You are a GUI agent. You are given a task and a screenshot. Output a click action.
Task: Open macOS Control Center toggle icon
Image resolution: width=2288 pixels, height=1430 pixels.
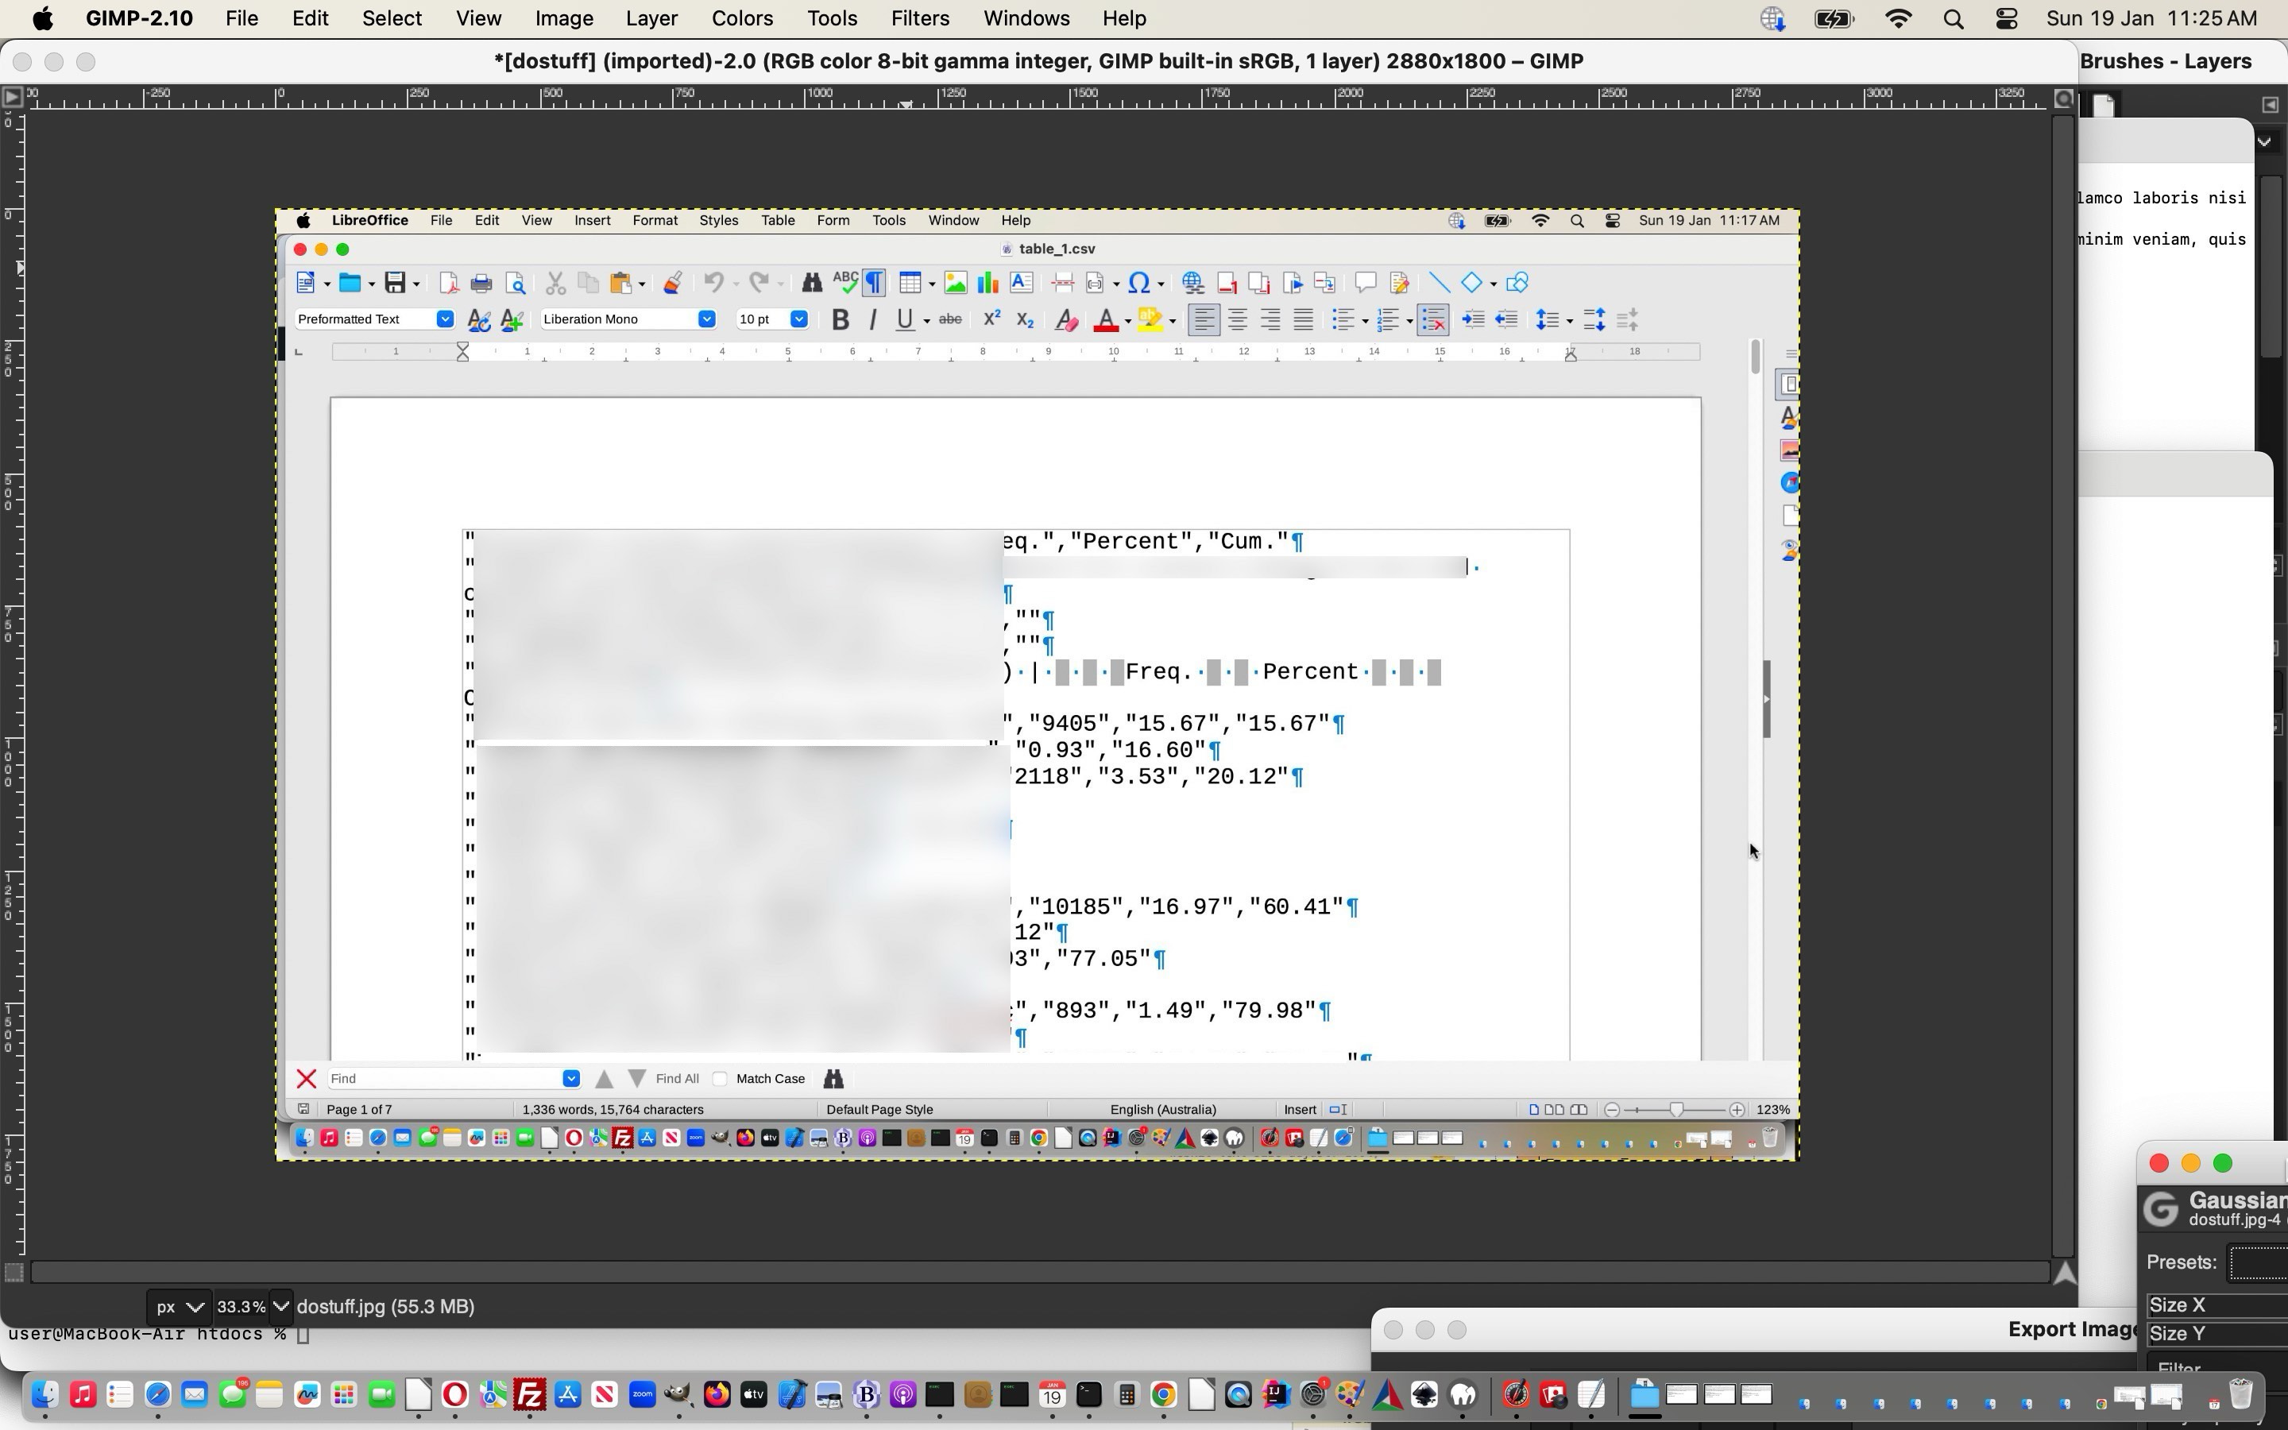[2006, 19]
